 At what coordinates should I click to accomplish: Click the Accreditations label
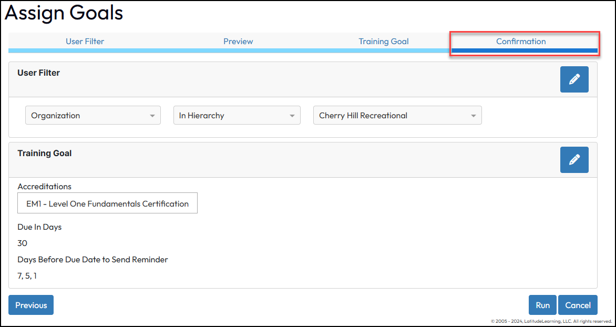44,187
